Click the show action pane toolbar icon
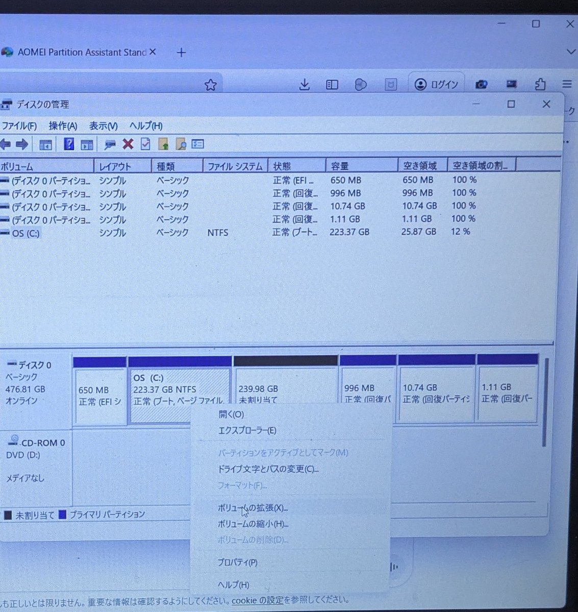This screenshot has width=578, height=612. (87, 144)
